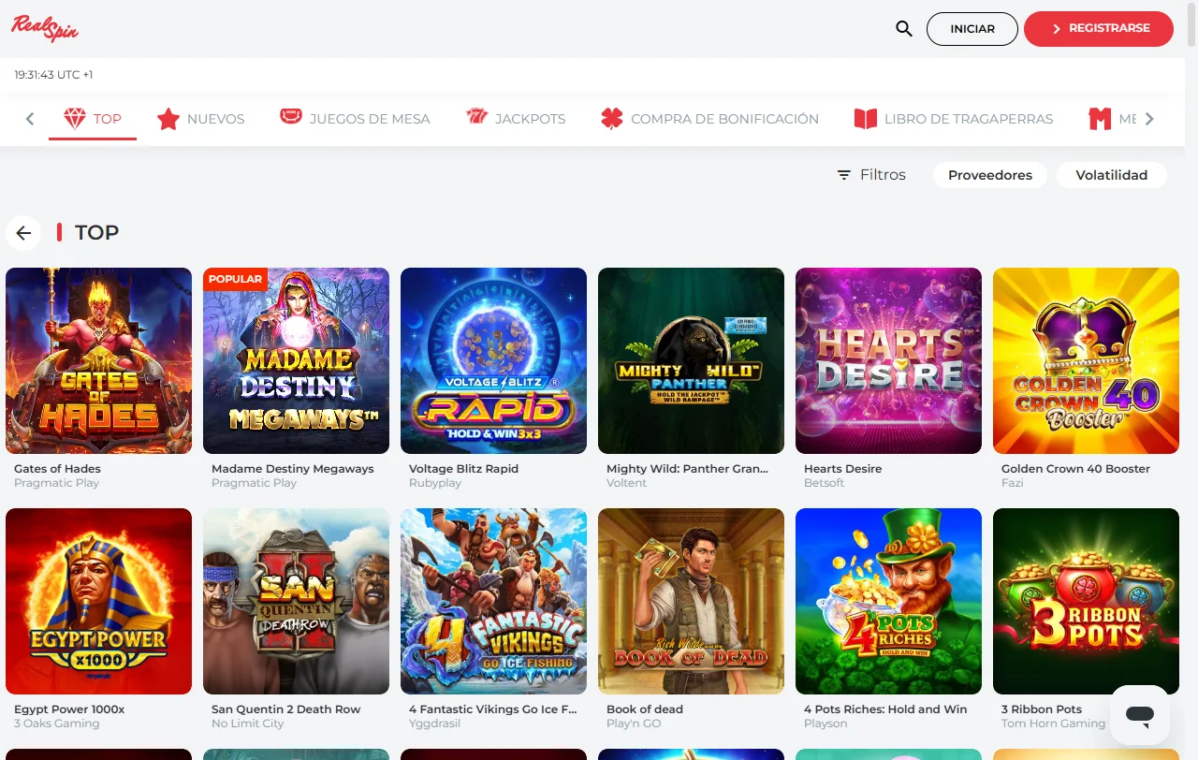
Task: Click the RealSpin logo
Action: 45,28
